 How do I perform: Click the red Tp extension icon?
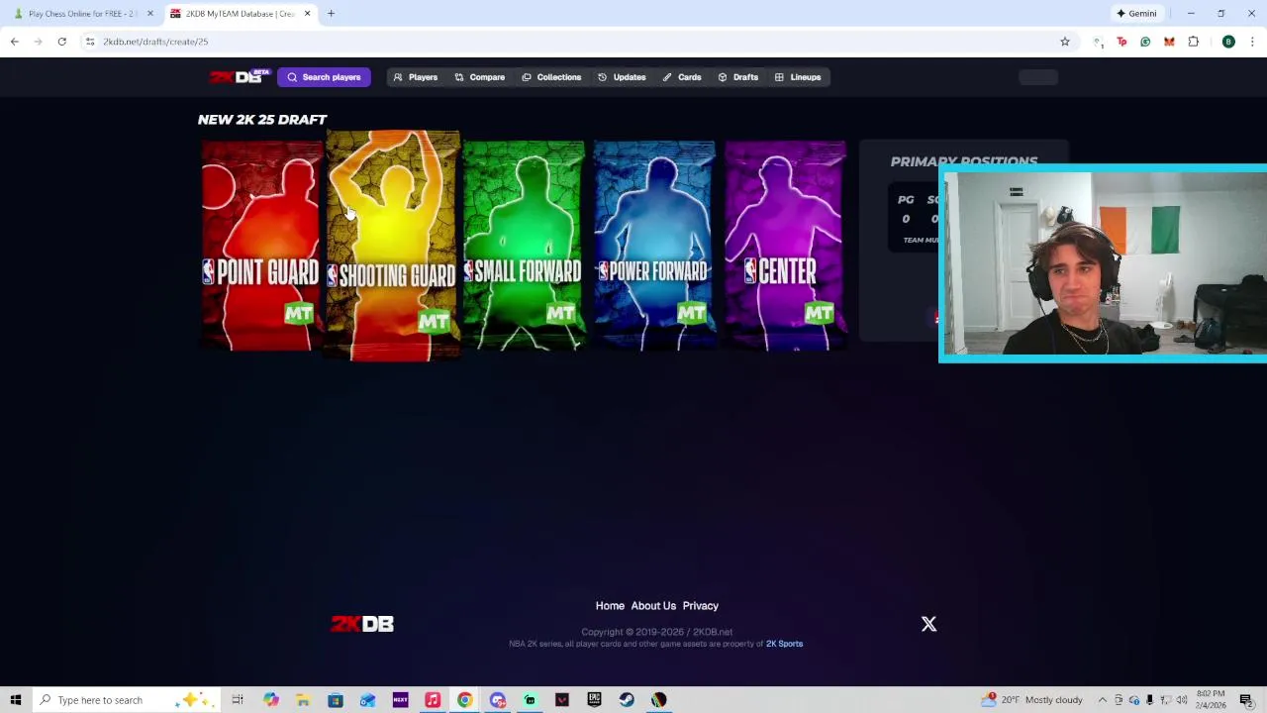pos(1121,42)
